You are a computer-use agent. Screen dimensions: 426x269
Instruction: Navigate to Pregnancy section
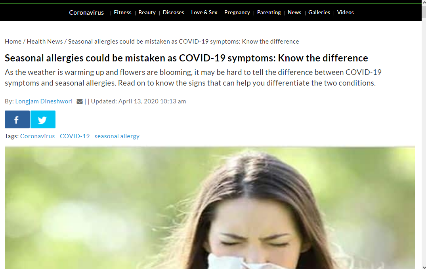(237, 13)
